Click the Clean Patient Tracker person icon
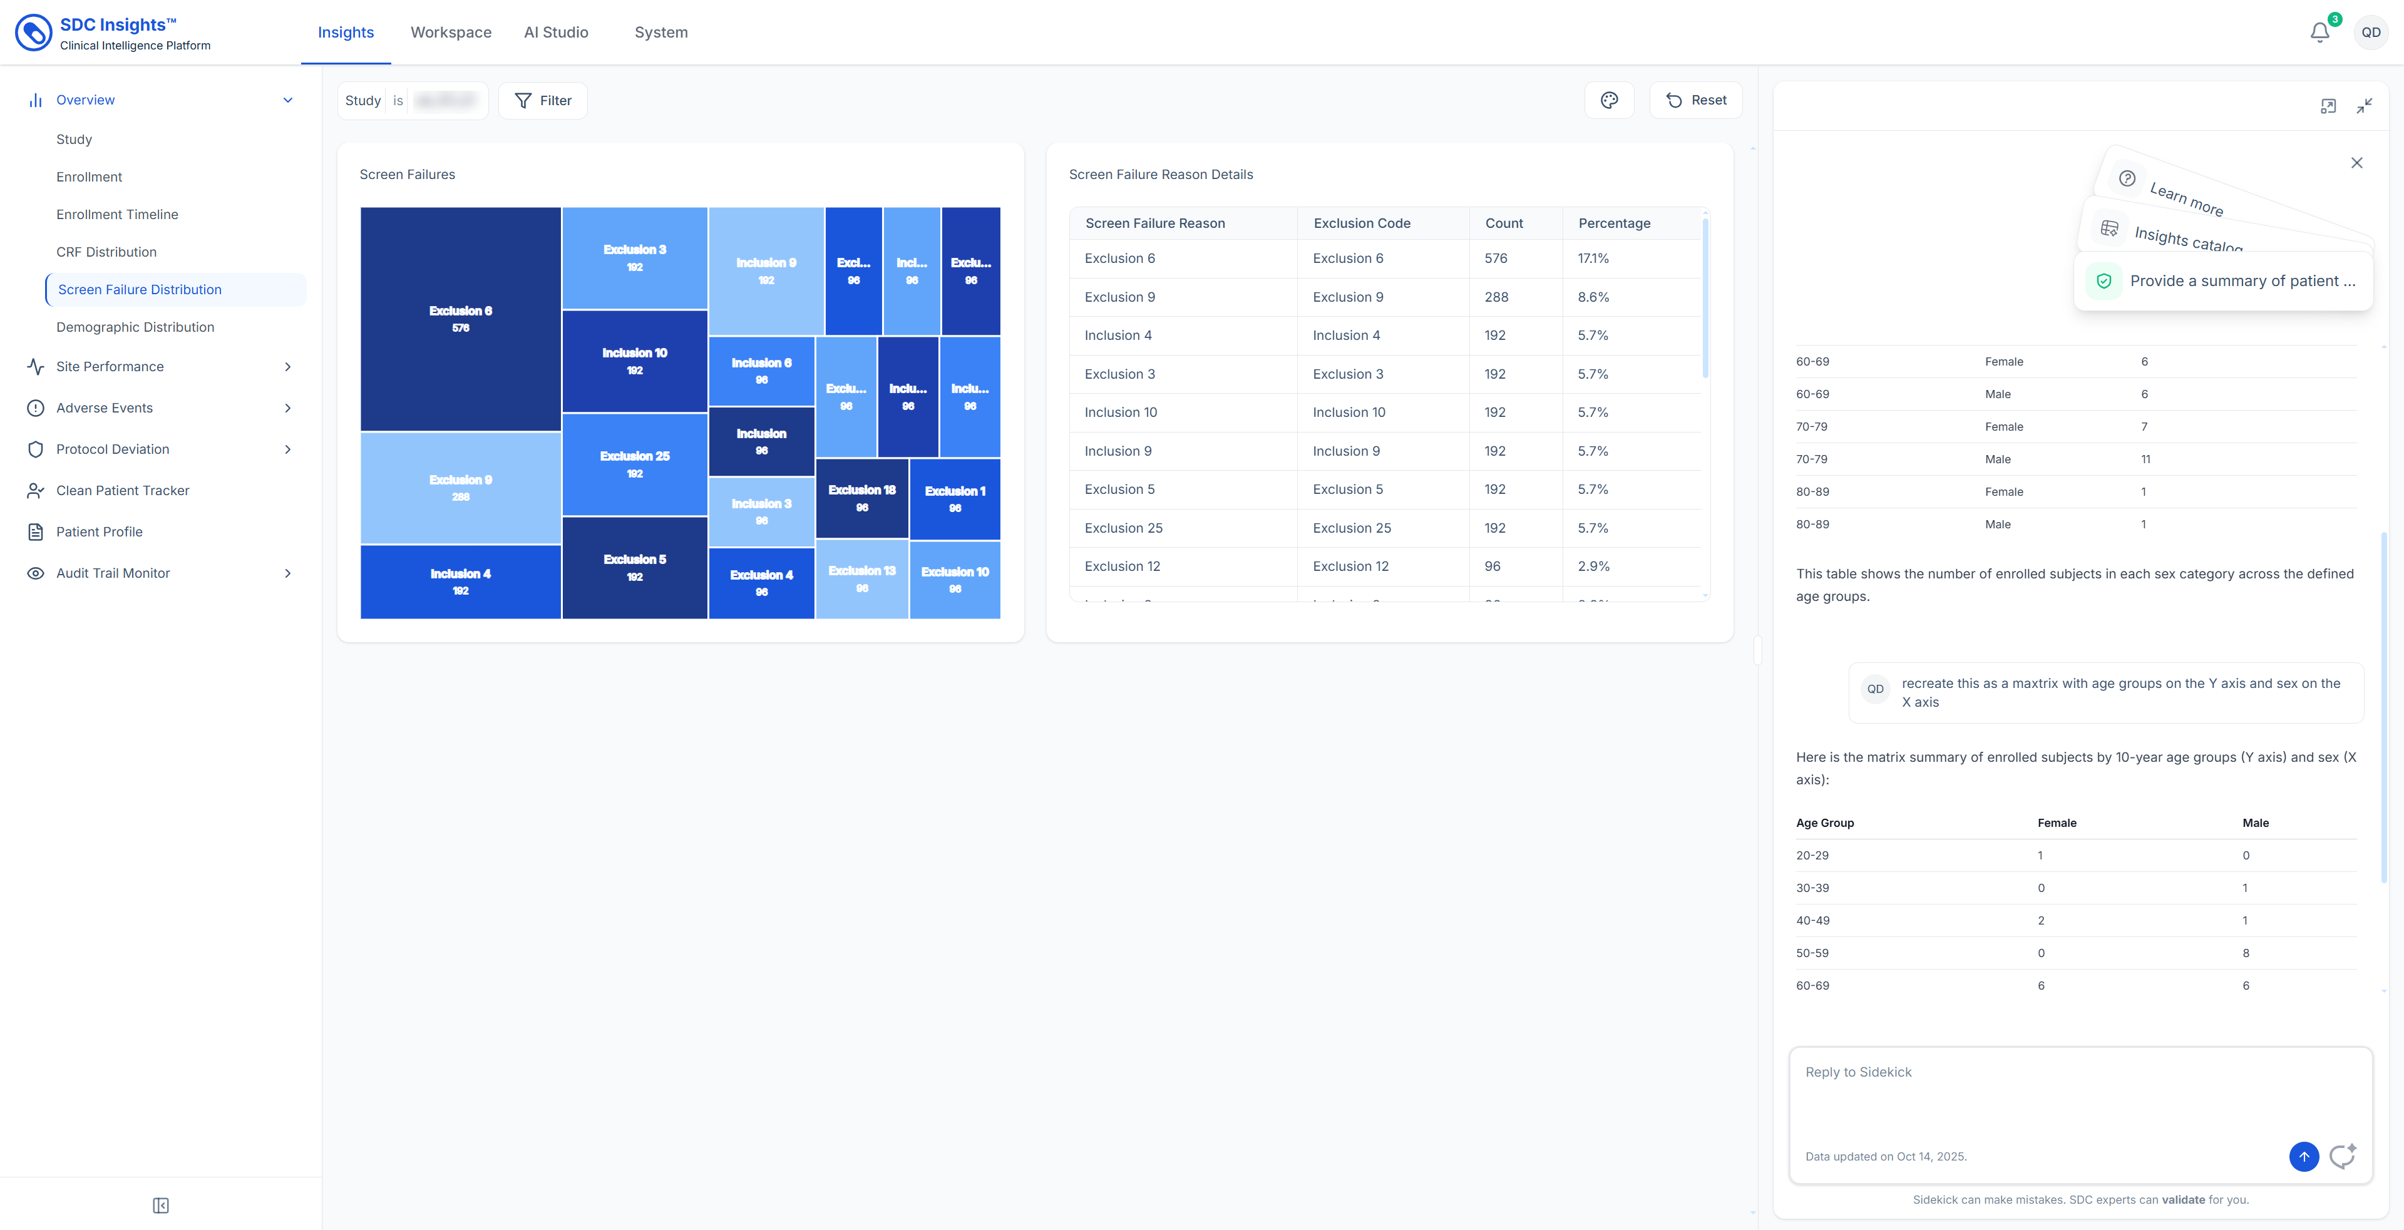This screenshot has width=2404, height=1230. coord(36,491)
